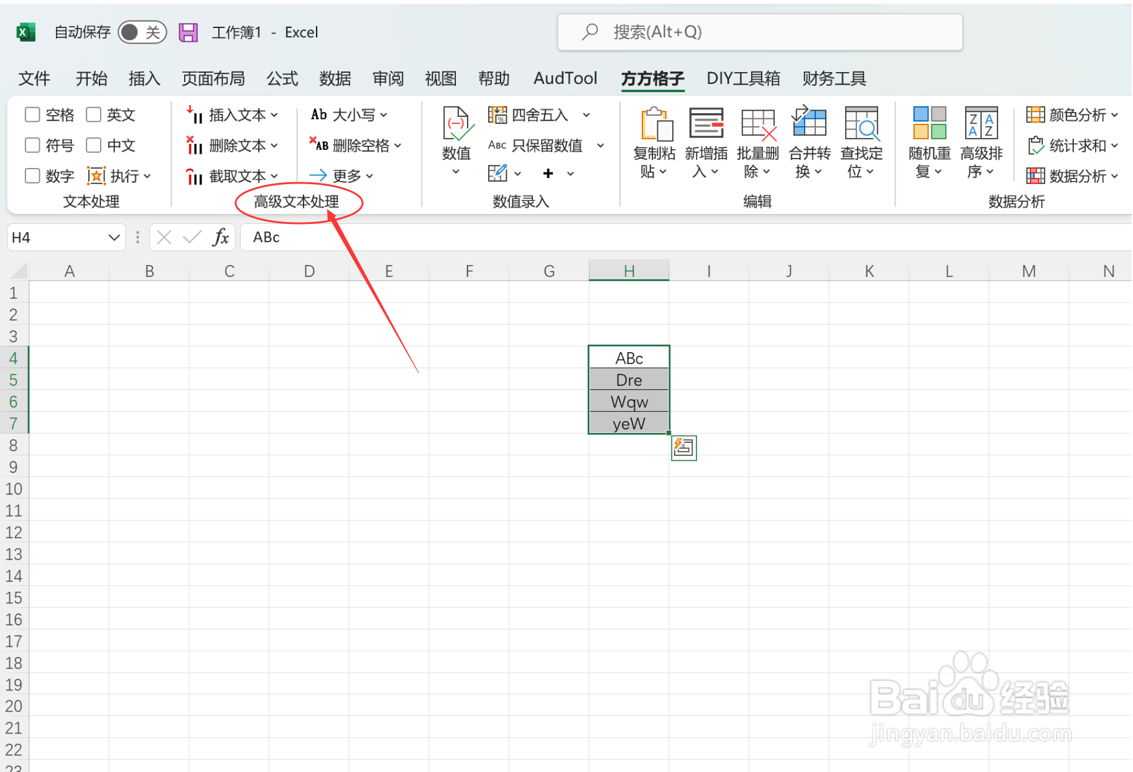This screenshot has width=1133, height=772.
Task: Click the formula bar showing ABc
Action: coord(686,237)
